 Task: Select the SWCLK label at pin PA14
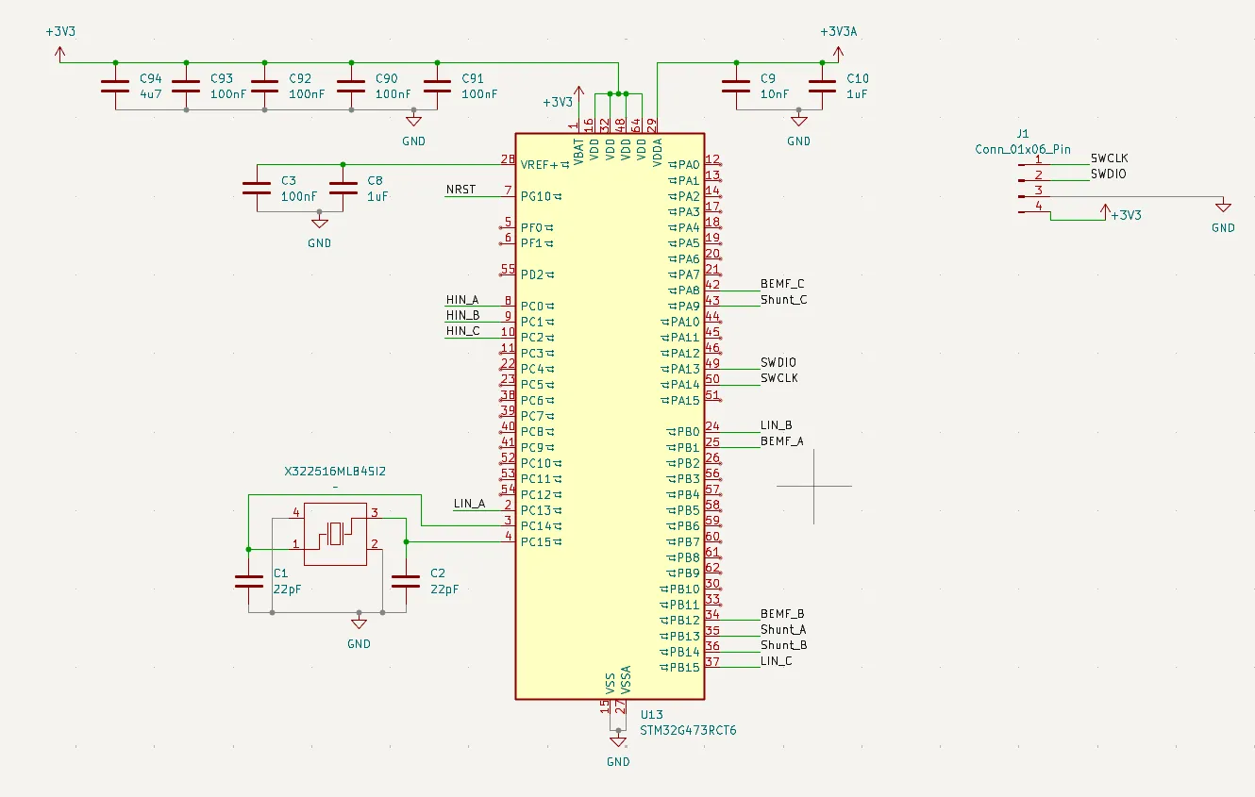pyautogui.click(x=779, y=378)
